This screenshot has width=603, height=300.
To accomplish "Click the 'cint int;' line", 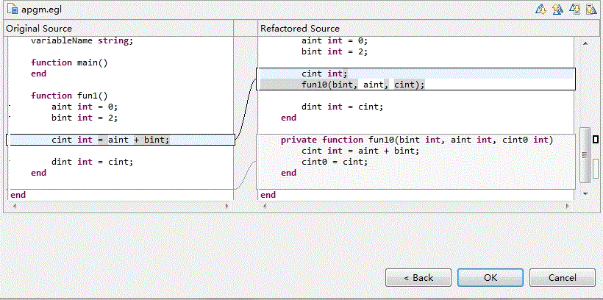I will pyautogui.click(x=324, y=74).
